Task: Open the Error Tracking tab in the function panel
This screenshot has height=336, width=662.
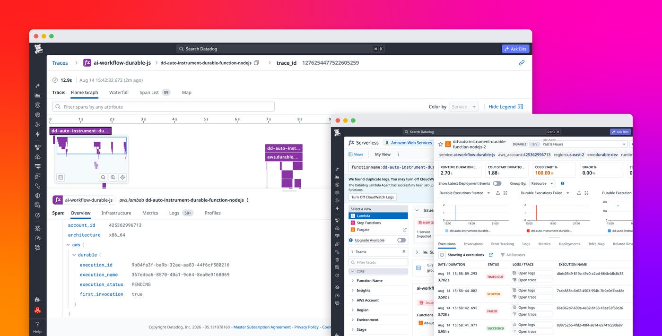Action: 502,244
